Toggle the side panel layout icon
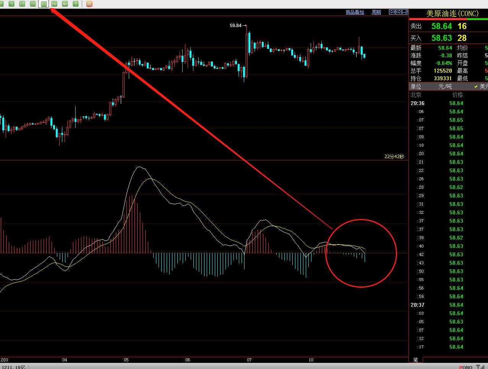The width and height of the screenshot is (488, 369). click(x=404, y=12)
